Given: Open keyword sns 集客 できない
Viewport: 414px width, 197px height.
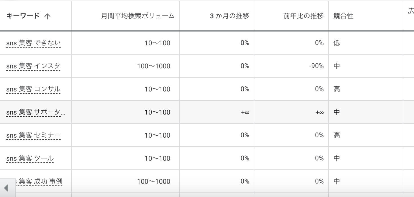Looking at the screenshot, I should pyautogui.click(x=33, y=43).
